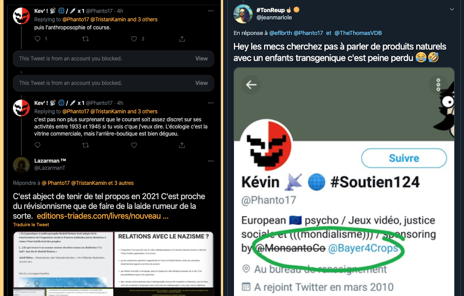Retweet the tweet about 1933 et 1945

(x=85, y=145)
